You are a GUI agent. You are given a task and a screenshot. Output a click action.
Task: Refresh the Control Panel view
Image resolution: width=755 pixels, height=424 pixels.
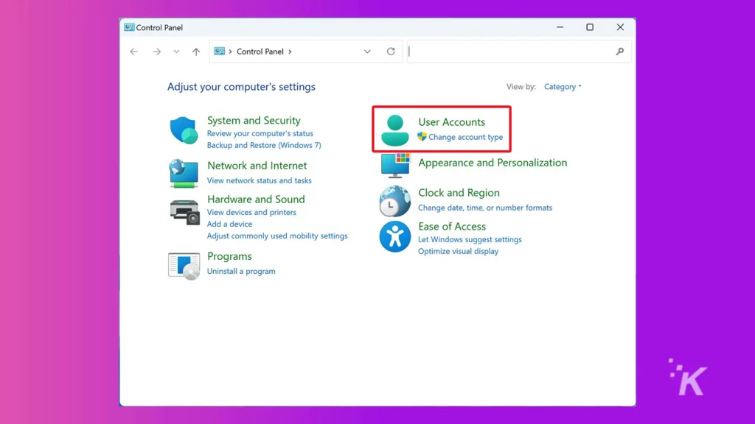click(x=391, y=52)
